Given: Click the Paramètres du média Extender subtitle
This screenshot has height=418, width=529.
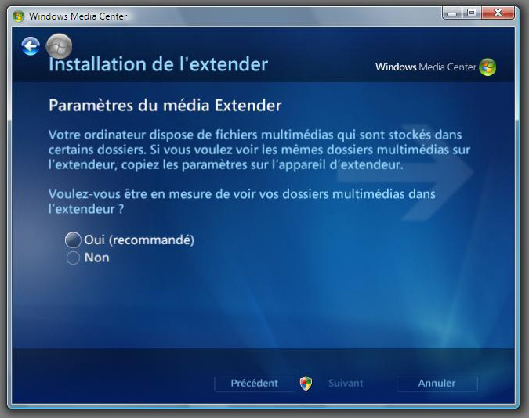Looking at the screenshot, I should click(165, 106).
